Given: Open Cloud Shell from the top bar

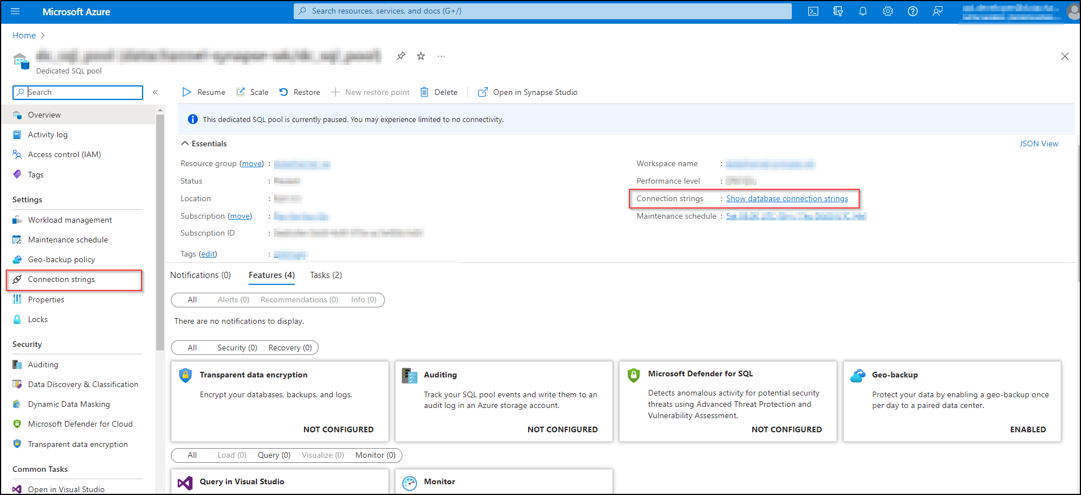Looking at the screenshot, I should click(x=813, y=11).
